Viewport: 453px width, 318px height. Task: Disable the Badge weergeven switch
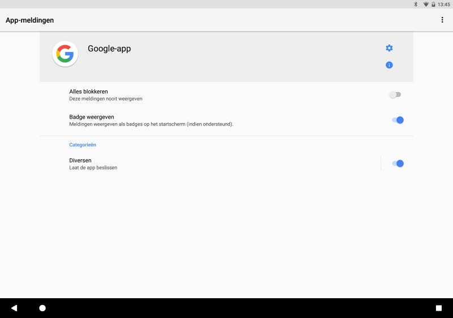point(398,120)
